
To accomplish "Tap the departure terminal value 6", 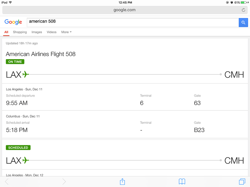I will [x=142, y=103].
